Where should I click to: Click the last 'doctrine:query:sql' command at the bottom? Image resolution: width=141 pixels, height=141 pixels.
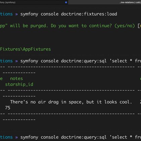tap(81, 137)
